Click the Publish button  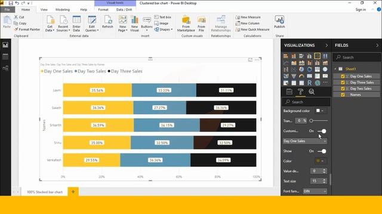click(279, 22)
